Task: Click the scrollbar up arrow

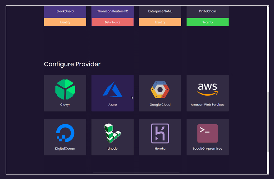Action: click(x=268, y=7)
